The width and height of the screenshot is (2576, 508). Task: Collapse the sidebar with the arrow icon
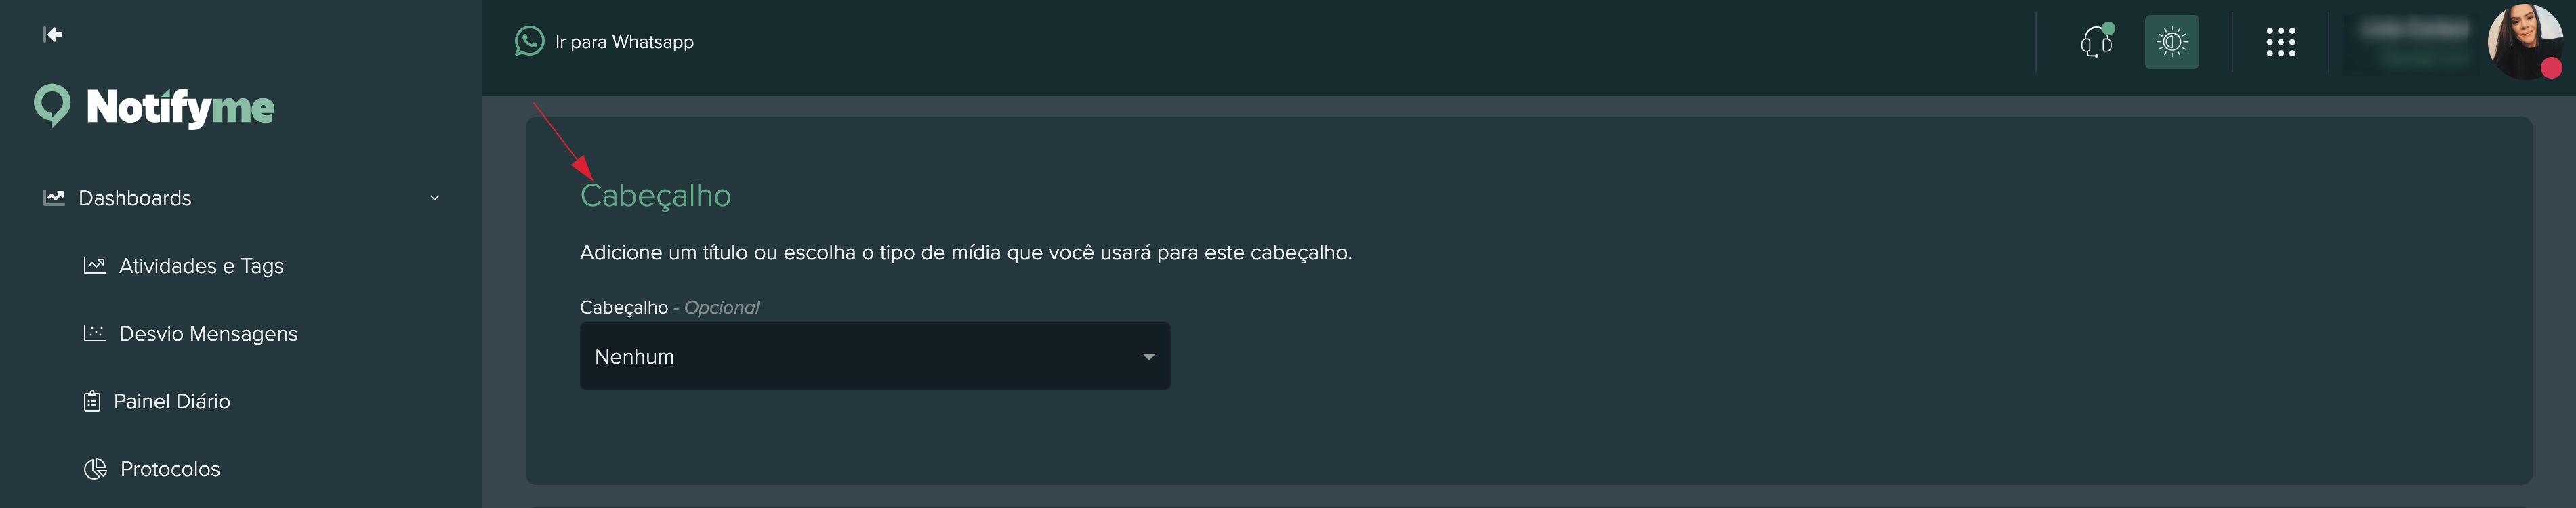coord(53,35)
